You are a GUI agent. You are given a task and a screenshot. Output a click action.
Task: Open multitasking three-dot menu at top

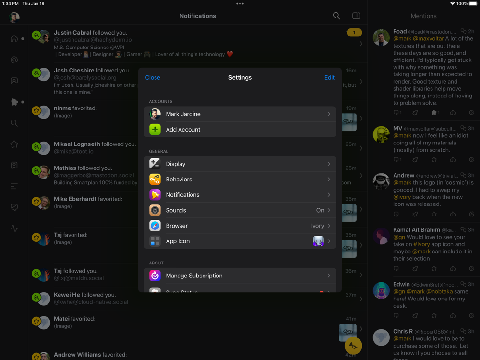coord(240,4)
